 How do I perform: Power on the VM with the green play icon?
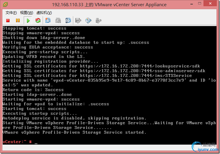(x=28, y=21)
